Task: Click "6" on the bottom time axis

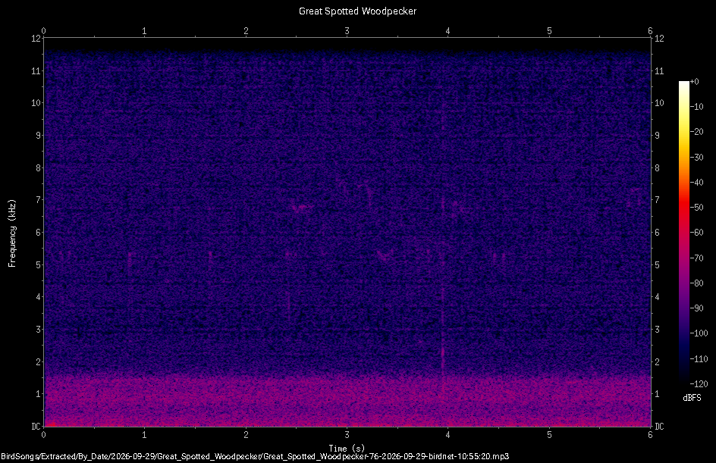Action: (x=650, y=435)
